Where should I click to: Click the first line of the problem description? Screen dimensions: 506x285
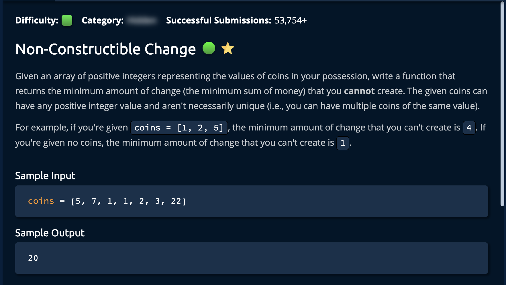click(x=235, y=76)
